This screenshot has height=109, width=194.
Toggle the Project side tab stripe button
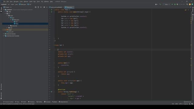pyautogui.click(x=1, y=9)
